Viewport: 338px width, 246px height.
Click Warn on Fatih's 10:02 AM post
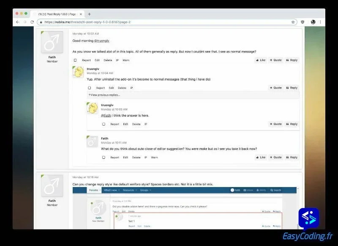(x=126, y=60)
